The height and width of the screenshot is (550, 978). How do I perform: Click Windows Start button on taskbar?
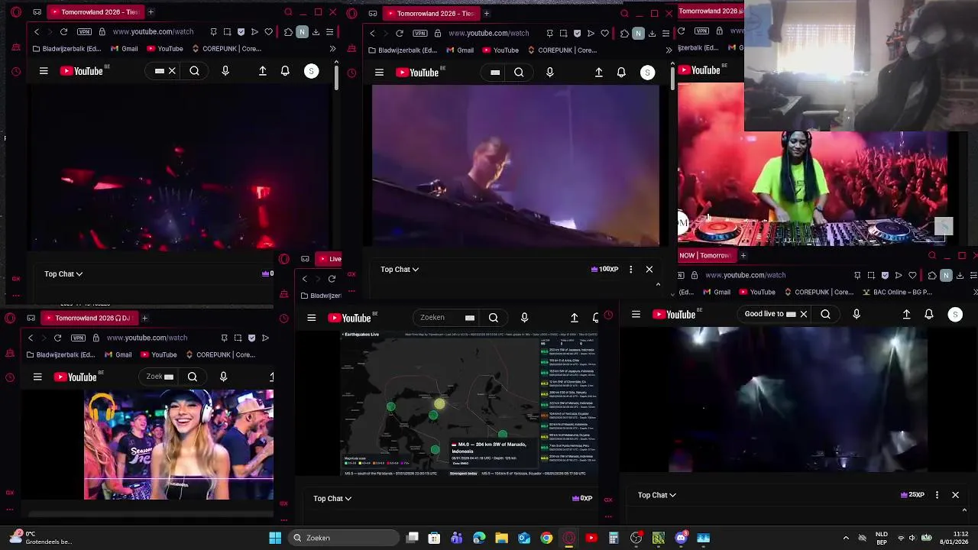pyautogui.click(x=275, y=538)
